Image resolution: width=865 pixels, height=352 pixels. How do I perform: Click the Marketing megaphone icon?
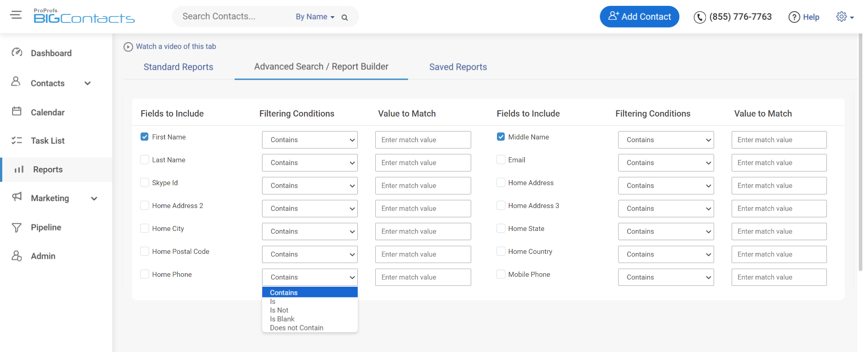pyautogui.click(x=17, y=197)
